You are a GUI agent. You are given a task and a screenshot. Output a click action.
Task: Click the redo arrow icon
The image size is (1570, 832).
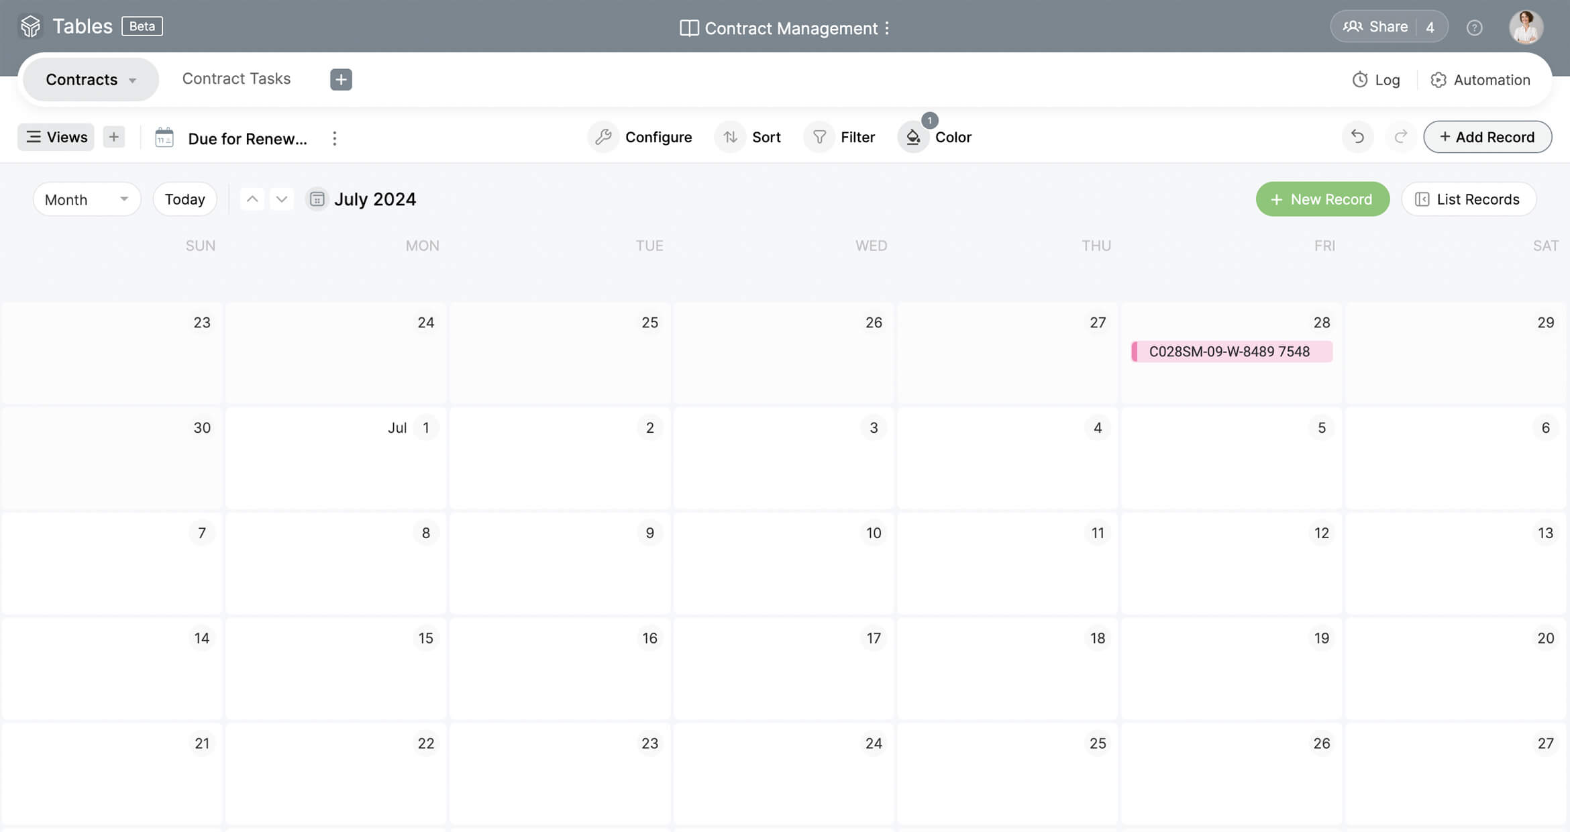coord(1400,137)
